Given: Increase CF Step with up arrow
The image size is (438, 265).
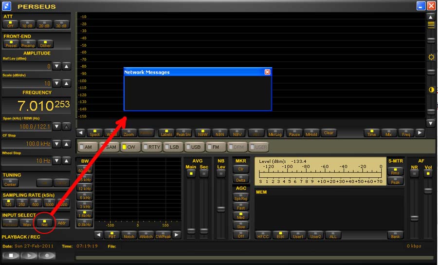Looking at the screenshot, I should [x=66, y=144].
